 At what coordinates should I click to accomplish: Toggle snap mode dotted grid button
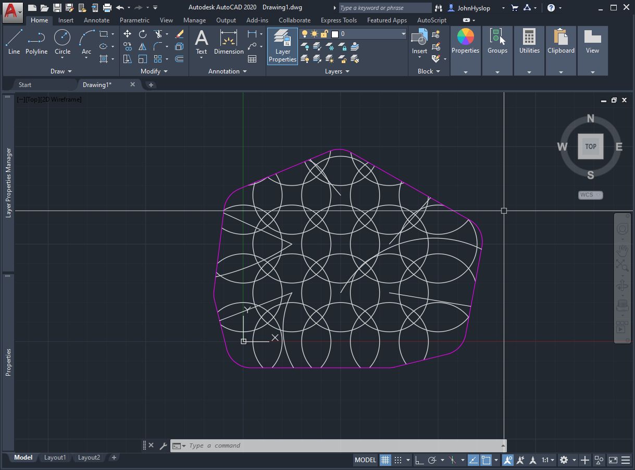tap(398, 460)
